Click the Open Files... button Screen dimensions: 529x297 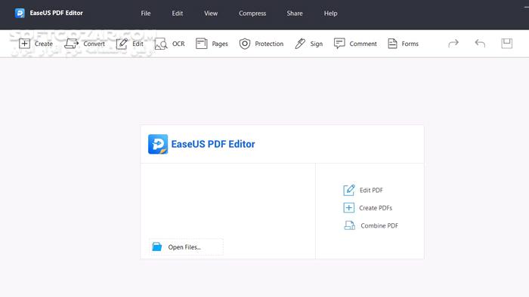[186, 247]
